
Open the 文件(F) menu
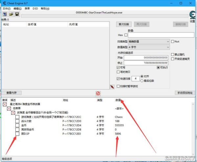coord(7,9)
